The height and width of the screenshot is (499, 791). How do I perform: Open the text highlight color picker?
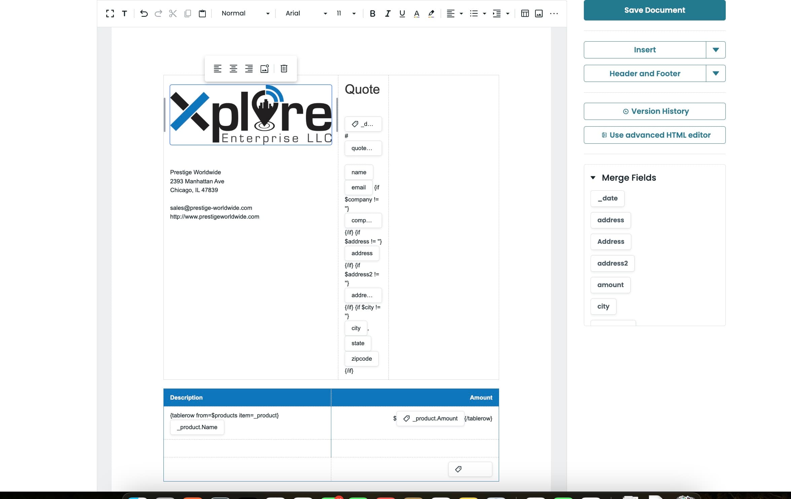point(431,13)
